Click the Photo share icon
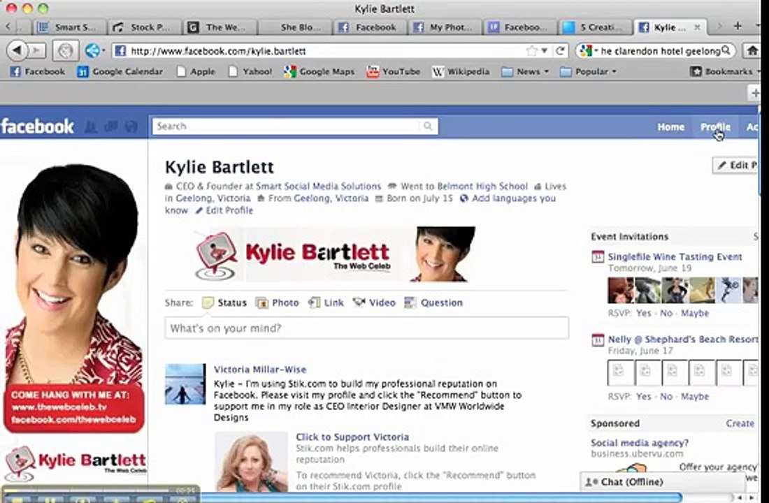 pyautogui.click(x=262, y=303)
